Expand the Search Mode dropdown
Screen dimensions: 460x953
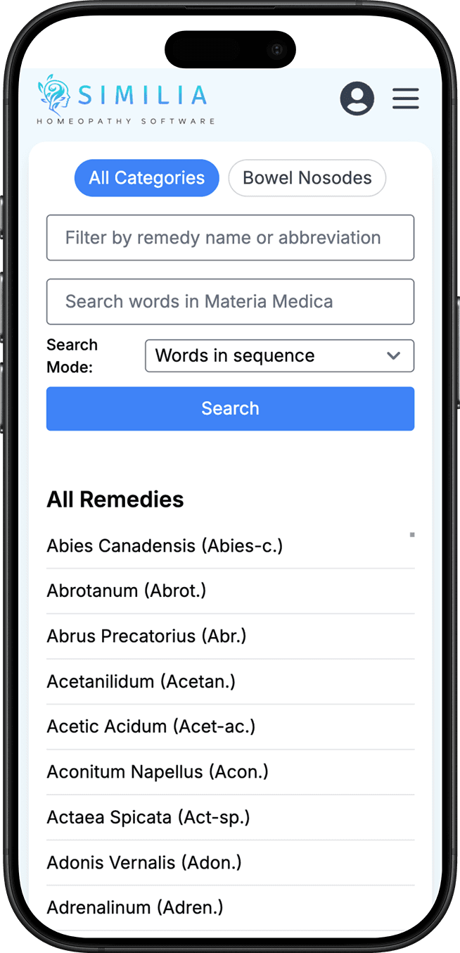click(279, 355)
